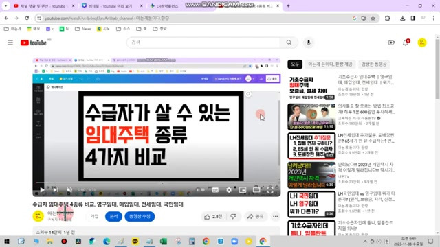The height and width of the screenshot is (247, 440).
Task: Play the video
Action: (x=42, y=190)
